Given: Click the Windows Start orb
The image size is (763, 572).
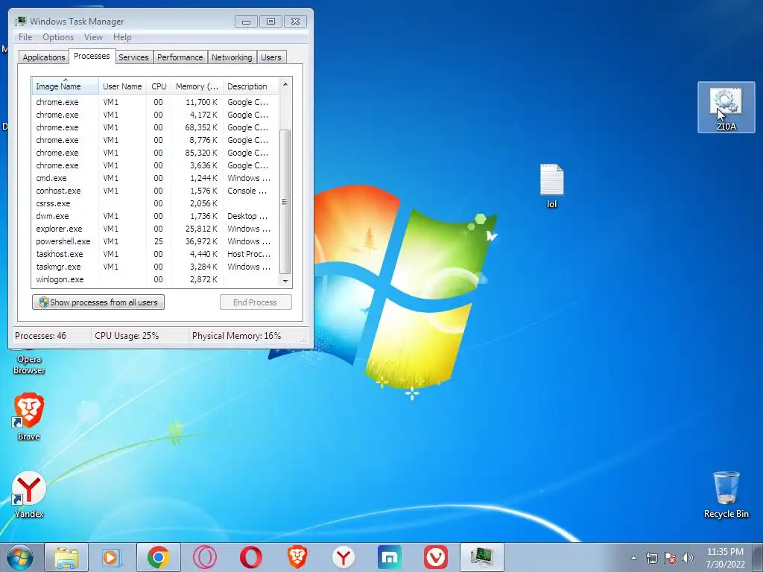Looking at the screenshot, I should [19, 557].
